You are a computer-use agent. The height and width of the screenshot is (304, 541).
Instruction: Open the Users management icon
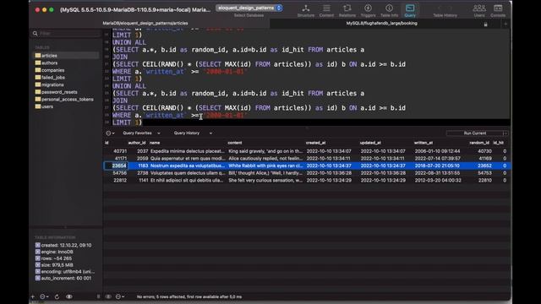coord(479,10)
